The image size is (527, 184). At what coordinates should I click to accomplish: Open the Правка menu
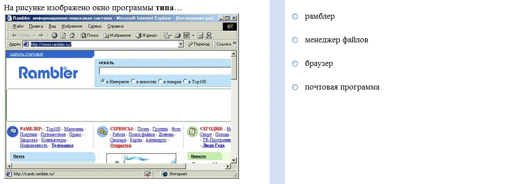click(36, 26)
